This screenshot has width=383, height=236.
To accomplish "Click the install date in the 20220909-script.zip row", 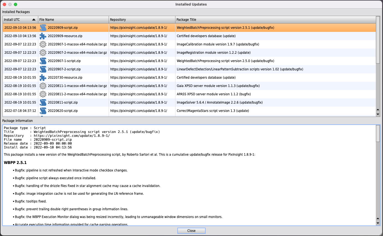I will 20,28.
